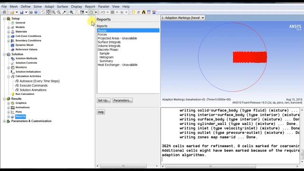Click the Run Calculation lightning icon
Screen dimensions: 304x171
[x=13, y=94]
